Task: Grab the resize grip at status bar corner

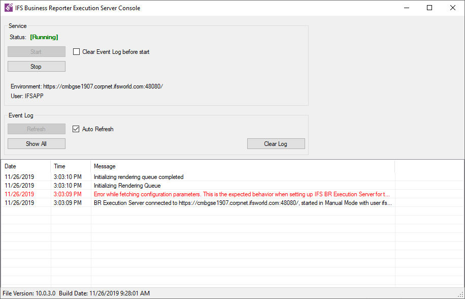Action: click(460, 295)
